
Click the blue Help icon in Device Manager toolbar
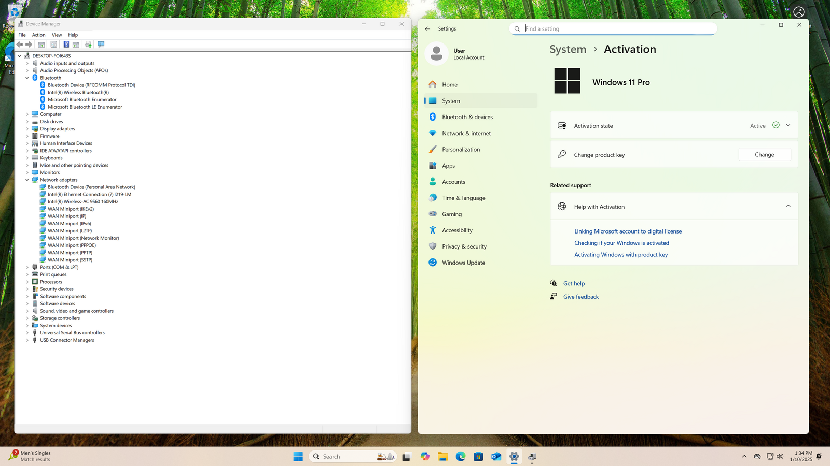tap(66, 45)
